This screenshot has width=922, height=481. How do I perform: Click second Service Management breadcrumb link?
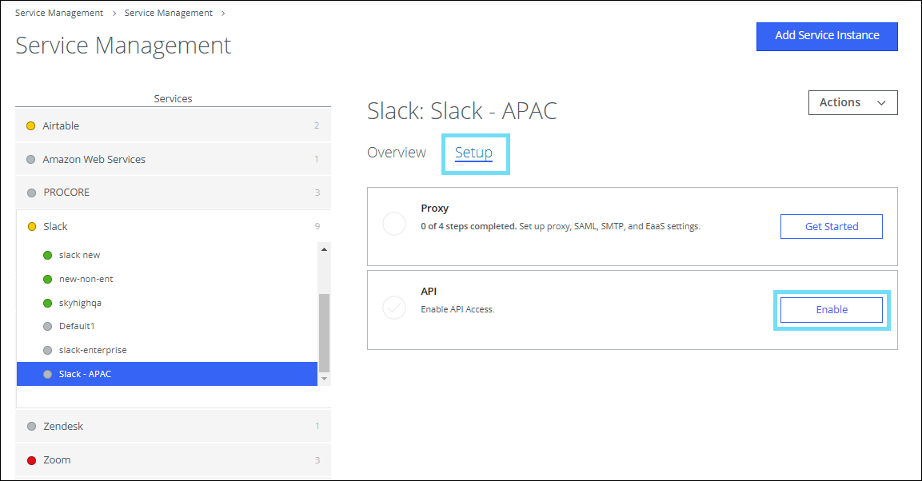pyautogui.click(x=168, y=13)
